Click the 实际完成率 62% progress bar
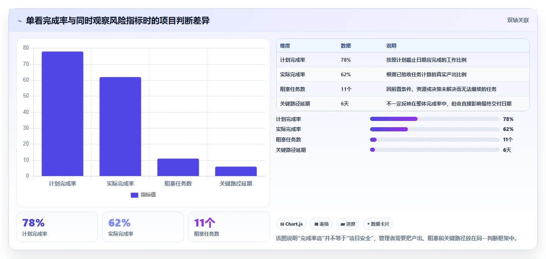Viewport: 546px width, 259px height. tap(435, 129)
